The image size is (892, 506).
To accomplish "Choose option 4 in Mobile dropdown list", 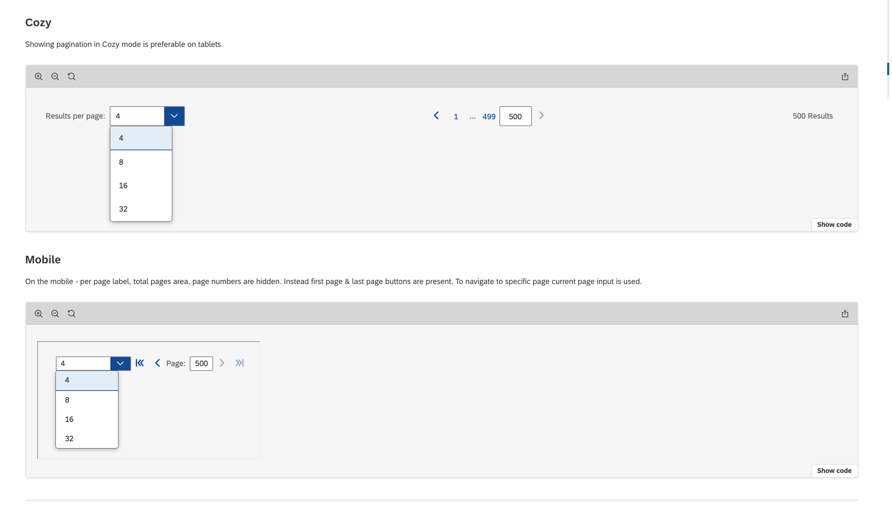I will [87, 381].
